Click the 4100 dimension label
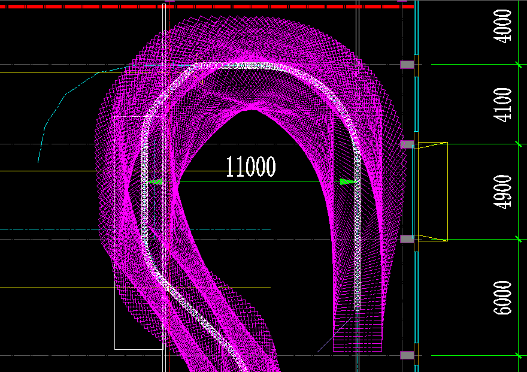This screenshot has height=372, width=527. coord(502,104)
